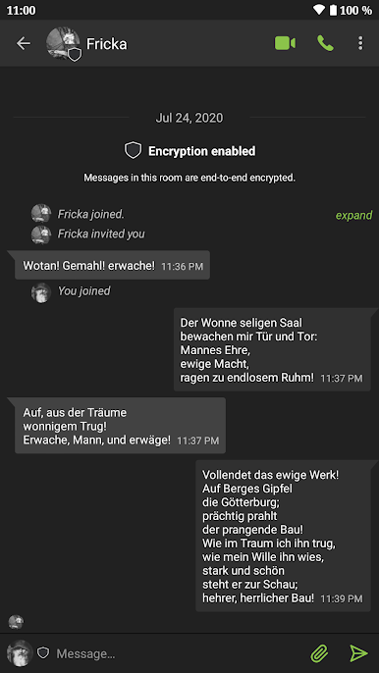Focus the Message text field
379x673 pixels.
(x=179, y=653)
